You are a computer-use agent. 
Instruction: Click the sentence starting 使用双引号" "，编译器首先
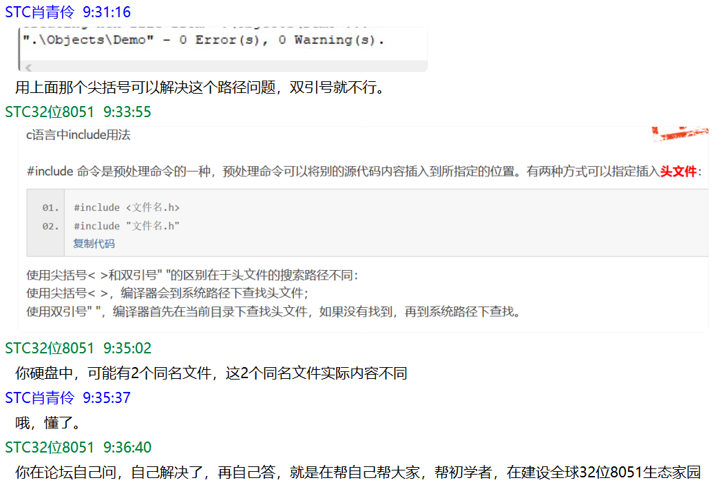click(x=273, y=311)
